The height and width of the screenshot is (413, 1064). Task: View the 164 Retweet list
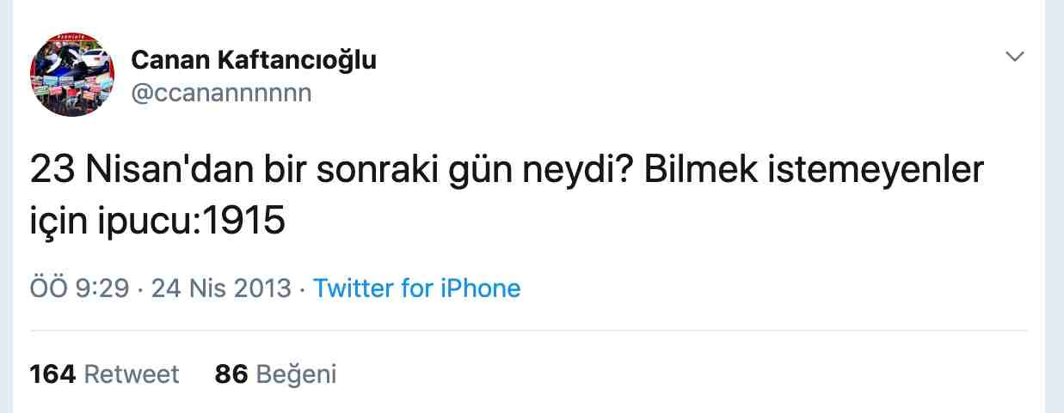point(104,374)
